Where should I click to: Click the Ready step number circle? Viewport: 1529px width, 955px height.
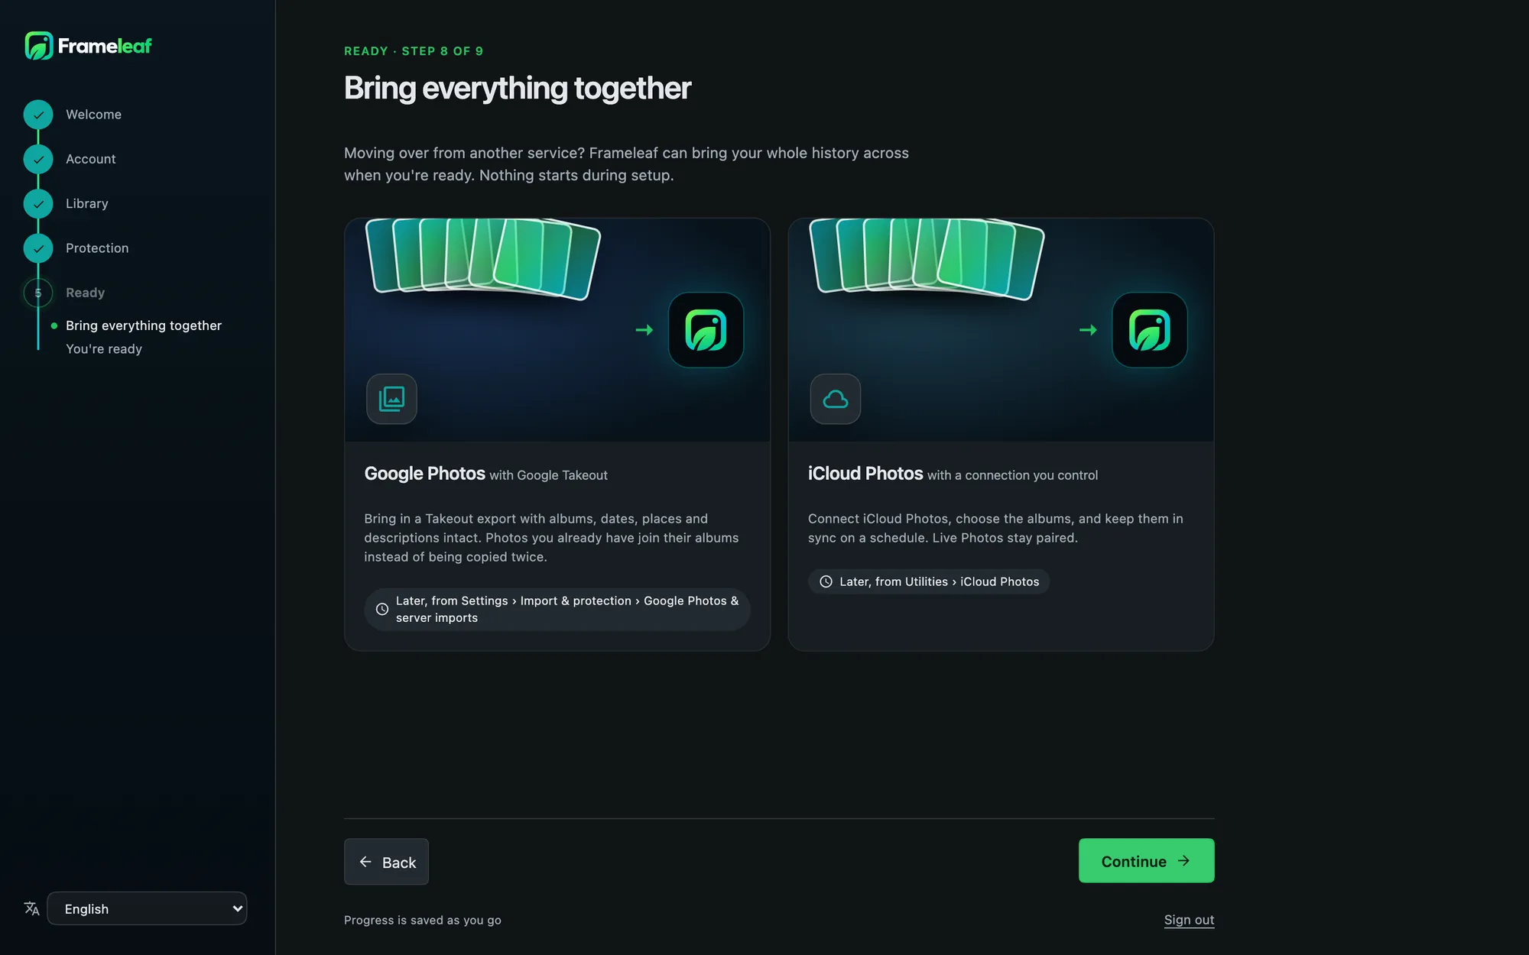click(38, 293)
